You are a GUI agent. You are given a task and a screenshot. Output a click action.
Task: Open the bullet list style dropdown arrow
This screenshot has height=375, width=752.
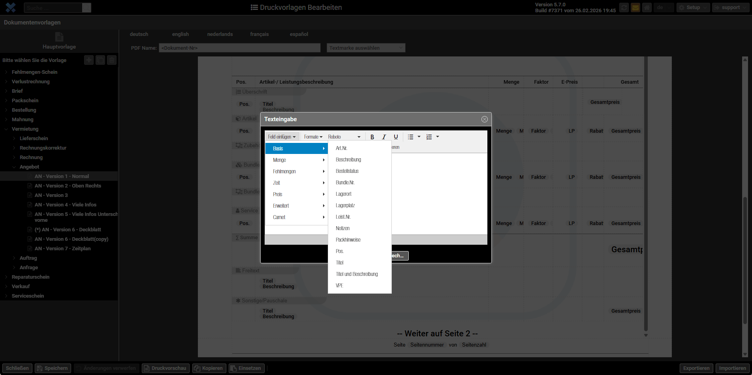tap(419, 137)
